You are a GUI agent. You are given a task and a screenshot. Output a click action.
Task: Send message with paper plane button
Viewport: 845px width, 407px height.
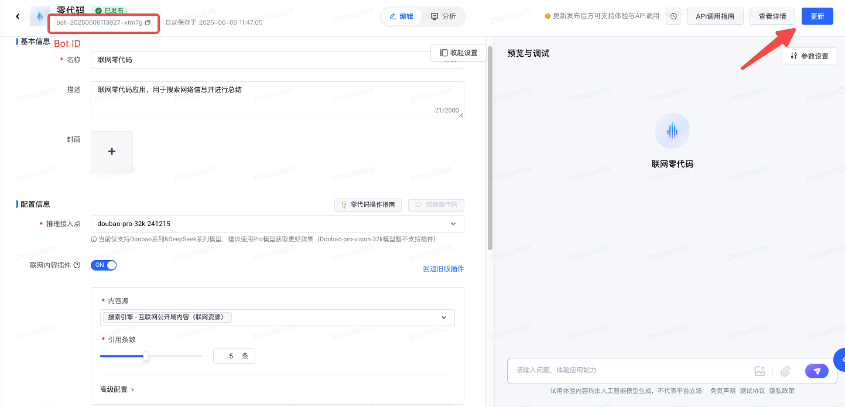(817, 371)
